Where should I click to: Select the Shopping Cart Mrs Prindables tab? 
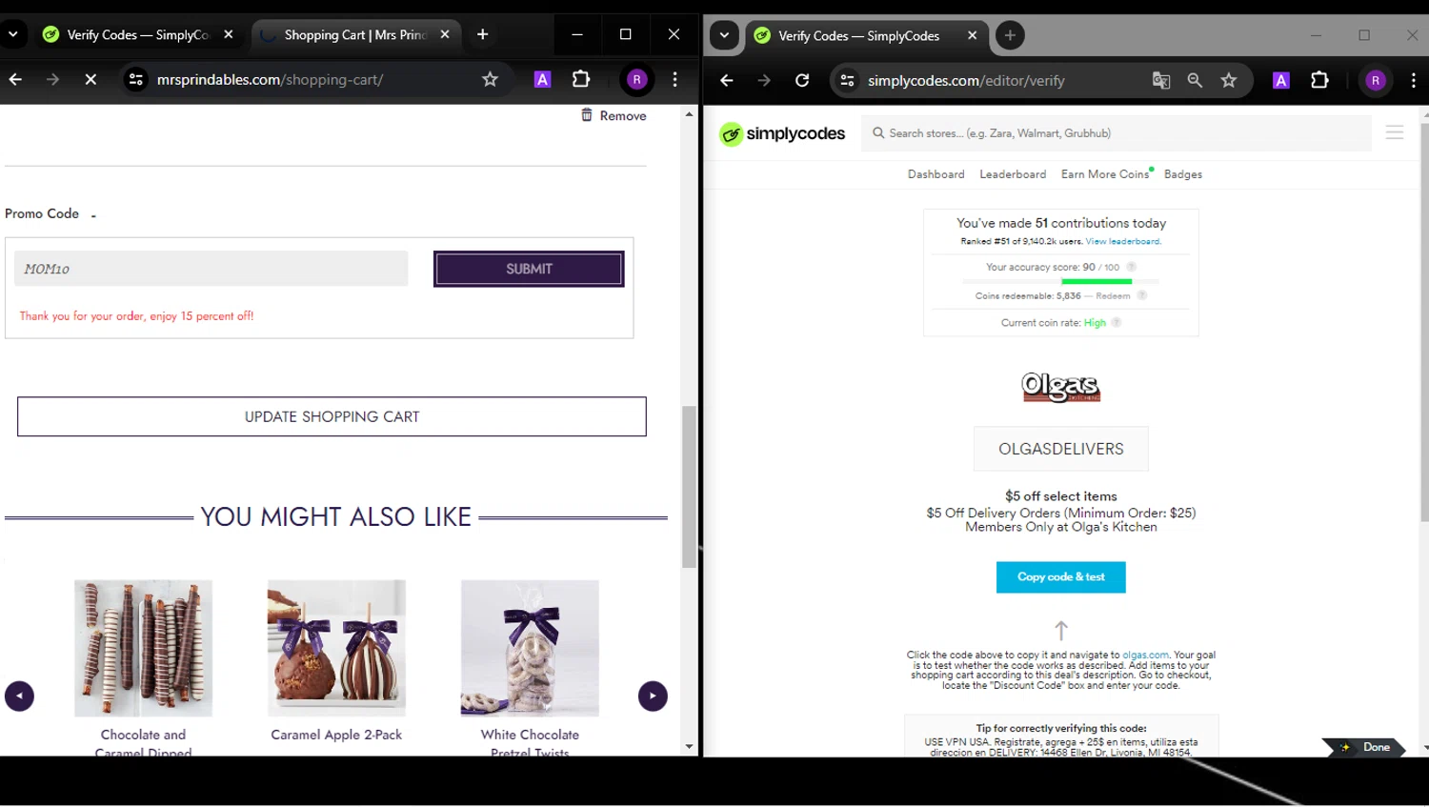coord(356,35)
